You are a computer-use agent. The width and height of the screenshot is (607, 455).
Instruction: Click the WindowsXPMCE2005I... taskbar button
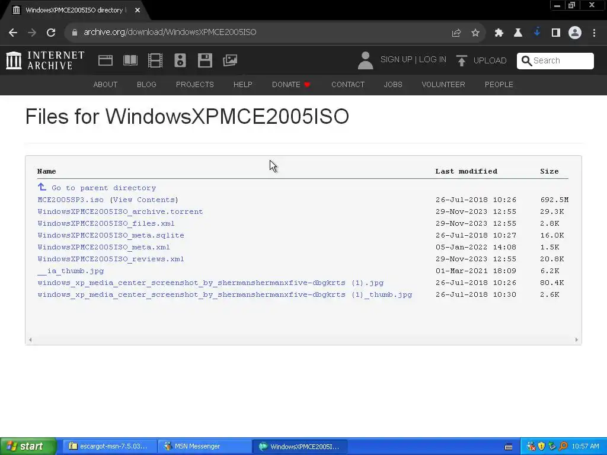pos(300,447)
